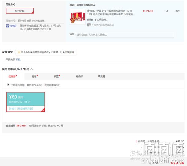This screenshot has height=166, width=187.
Task: Click the lightbulb invoice tip icon
Action: point(19,52)
